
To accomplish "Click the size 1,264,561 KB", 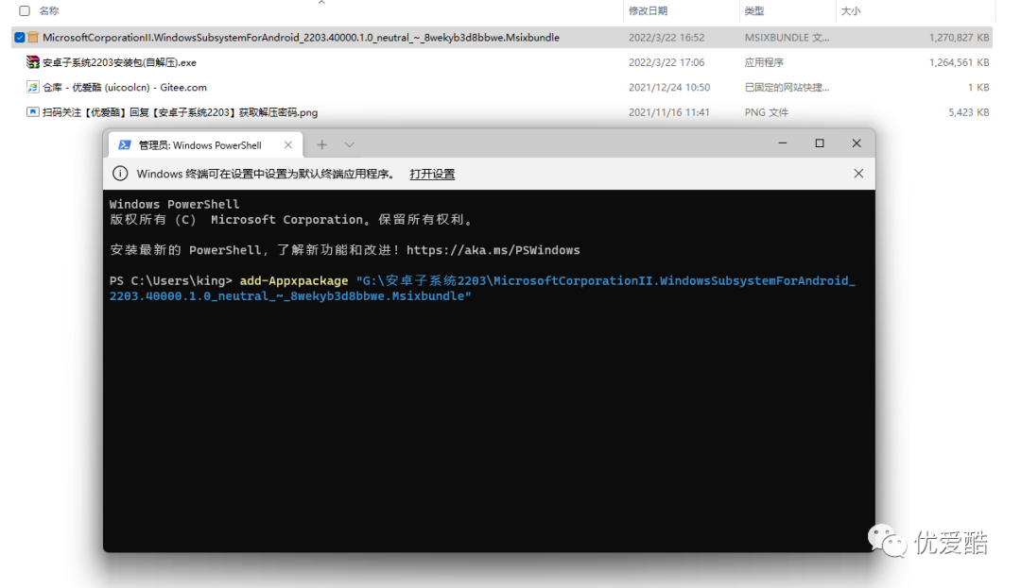I will (x=960, y=62).
